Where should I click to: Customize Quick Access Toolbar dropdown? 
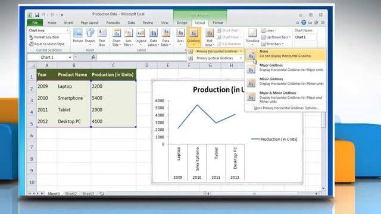tap(62, 15)
